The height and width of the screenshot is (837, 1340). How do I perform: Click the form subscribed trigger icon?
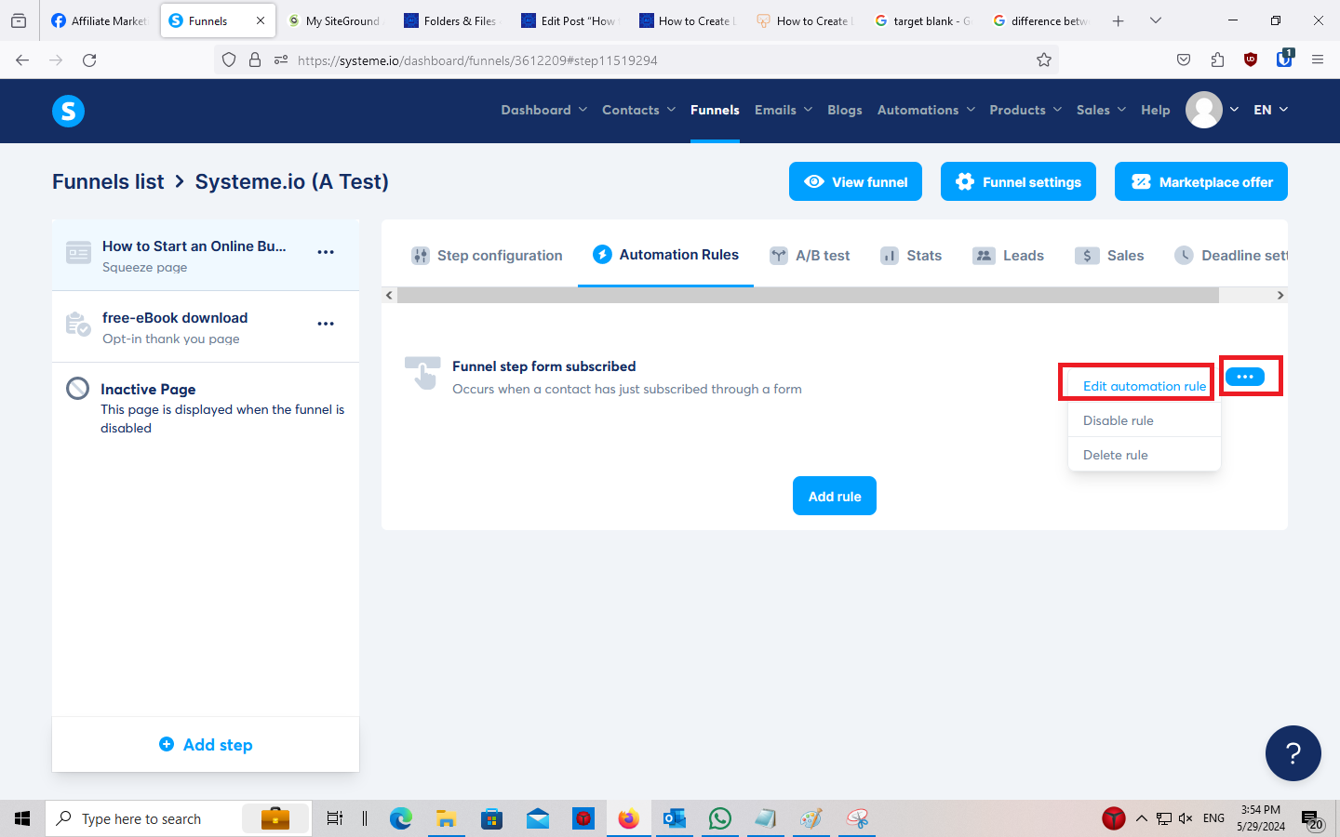click(x=422, y=373)
